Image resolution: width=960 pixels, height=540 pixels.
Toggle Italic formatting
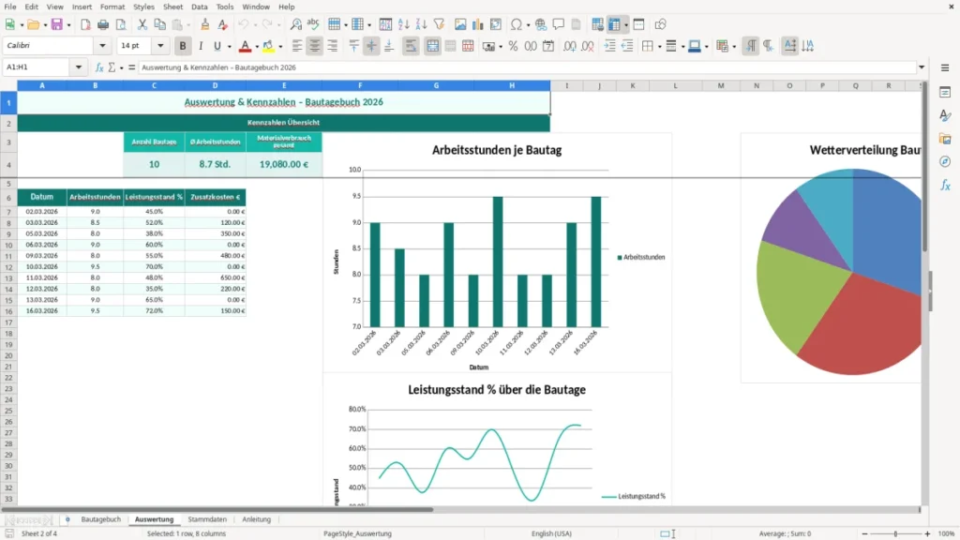point(201,46)
